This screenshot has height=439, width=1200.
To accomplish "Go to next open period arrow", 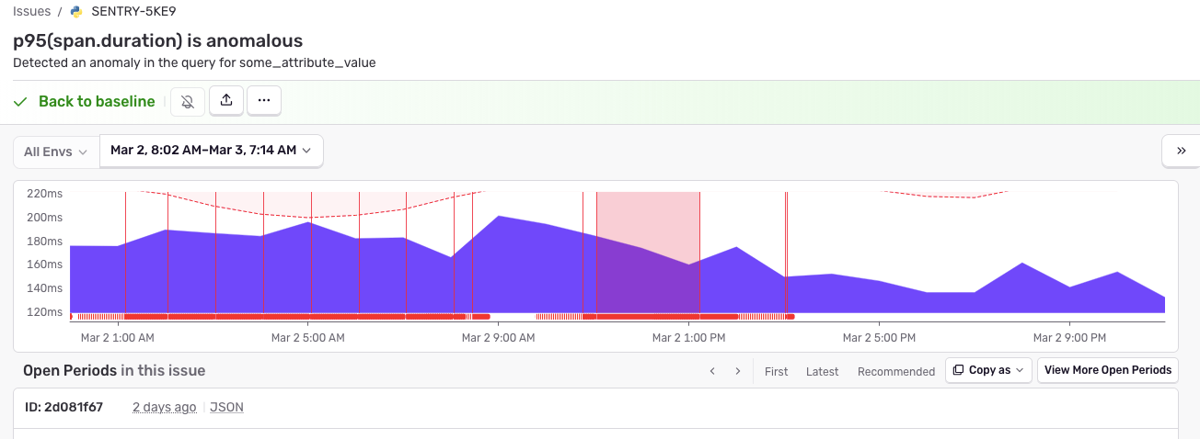I will (x=737, y=371).
